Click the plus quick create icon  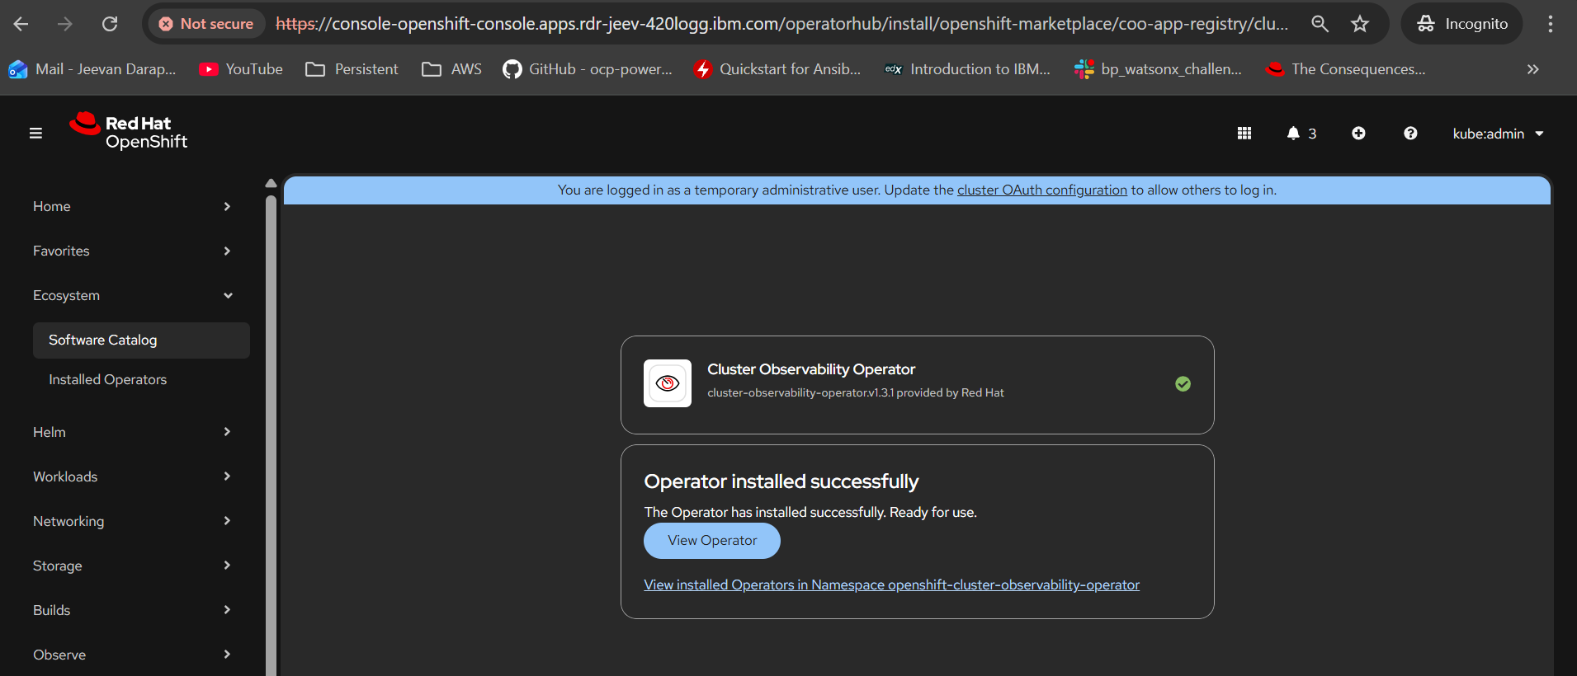(x=1358, y=134)
